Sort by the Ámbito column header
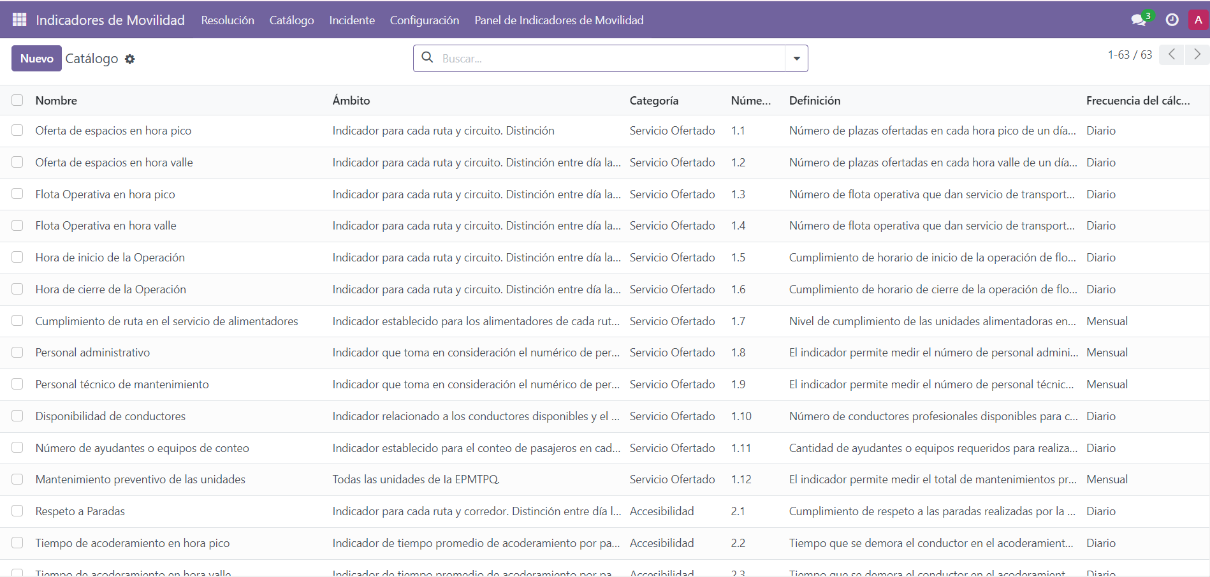The height and width of the screenshot is (577, 1210). pyautogui.click(x=351, y=101)
